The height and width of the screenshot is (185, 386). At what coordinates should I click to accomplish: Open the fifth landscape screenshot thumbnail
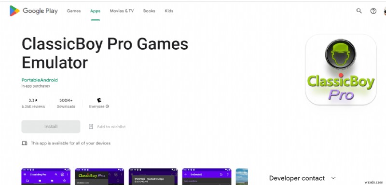[x=242, y=176]
